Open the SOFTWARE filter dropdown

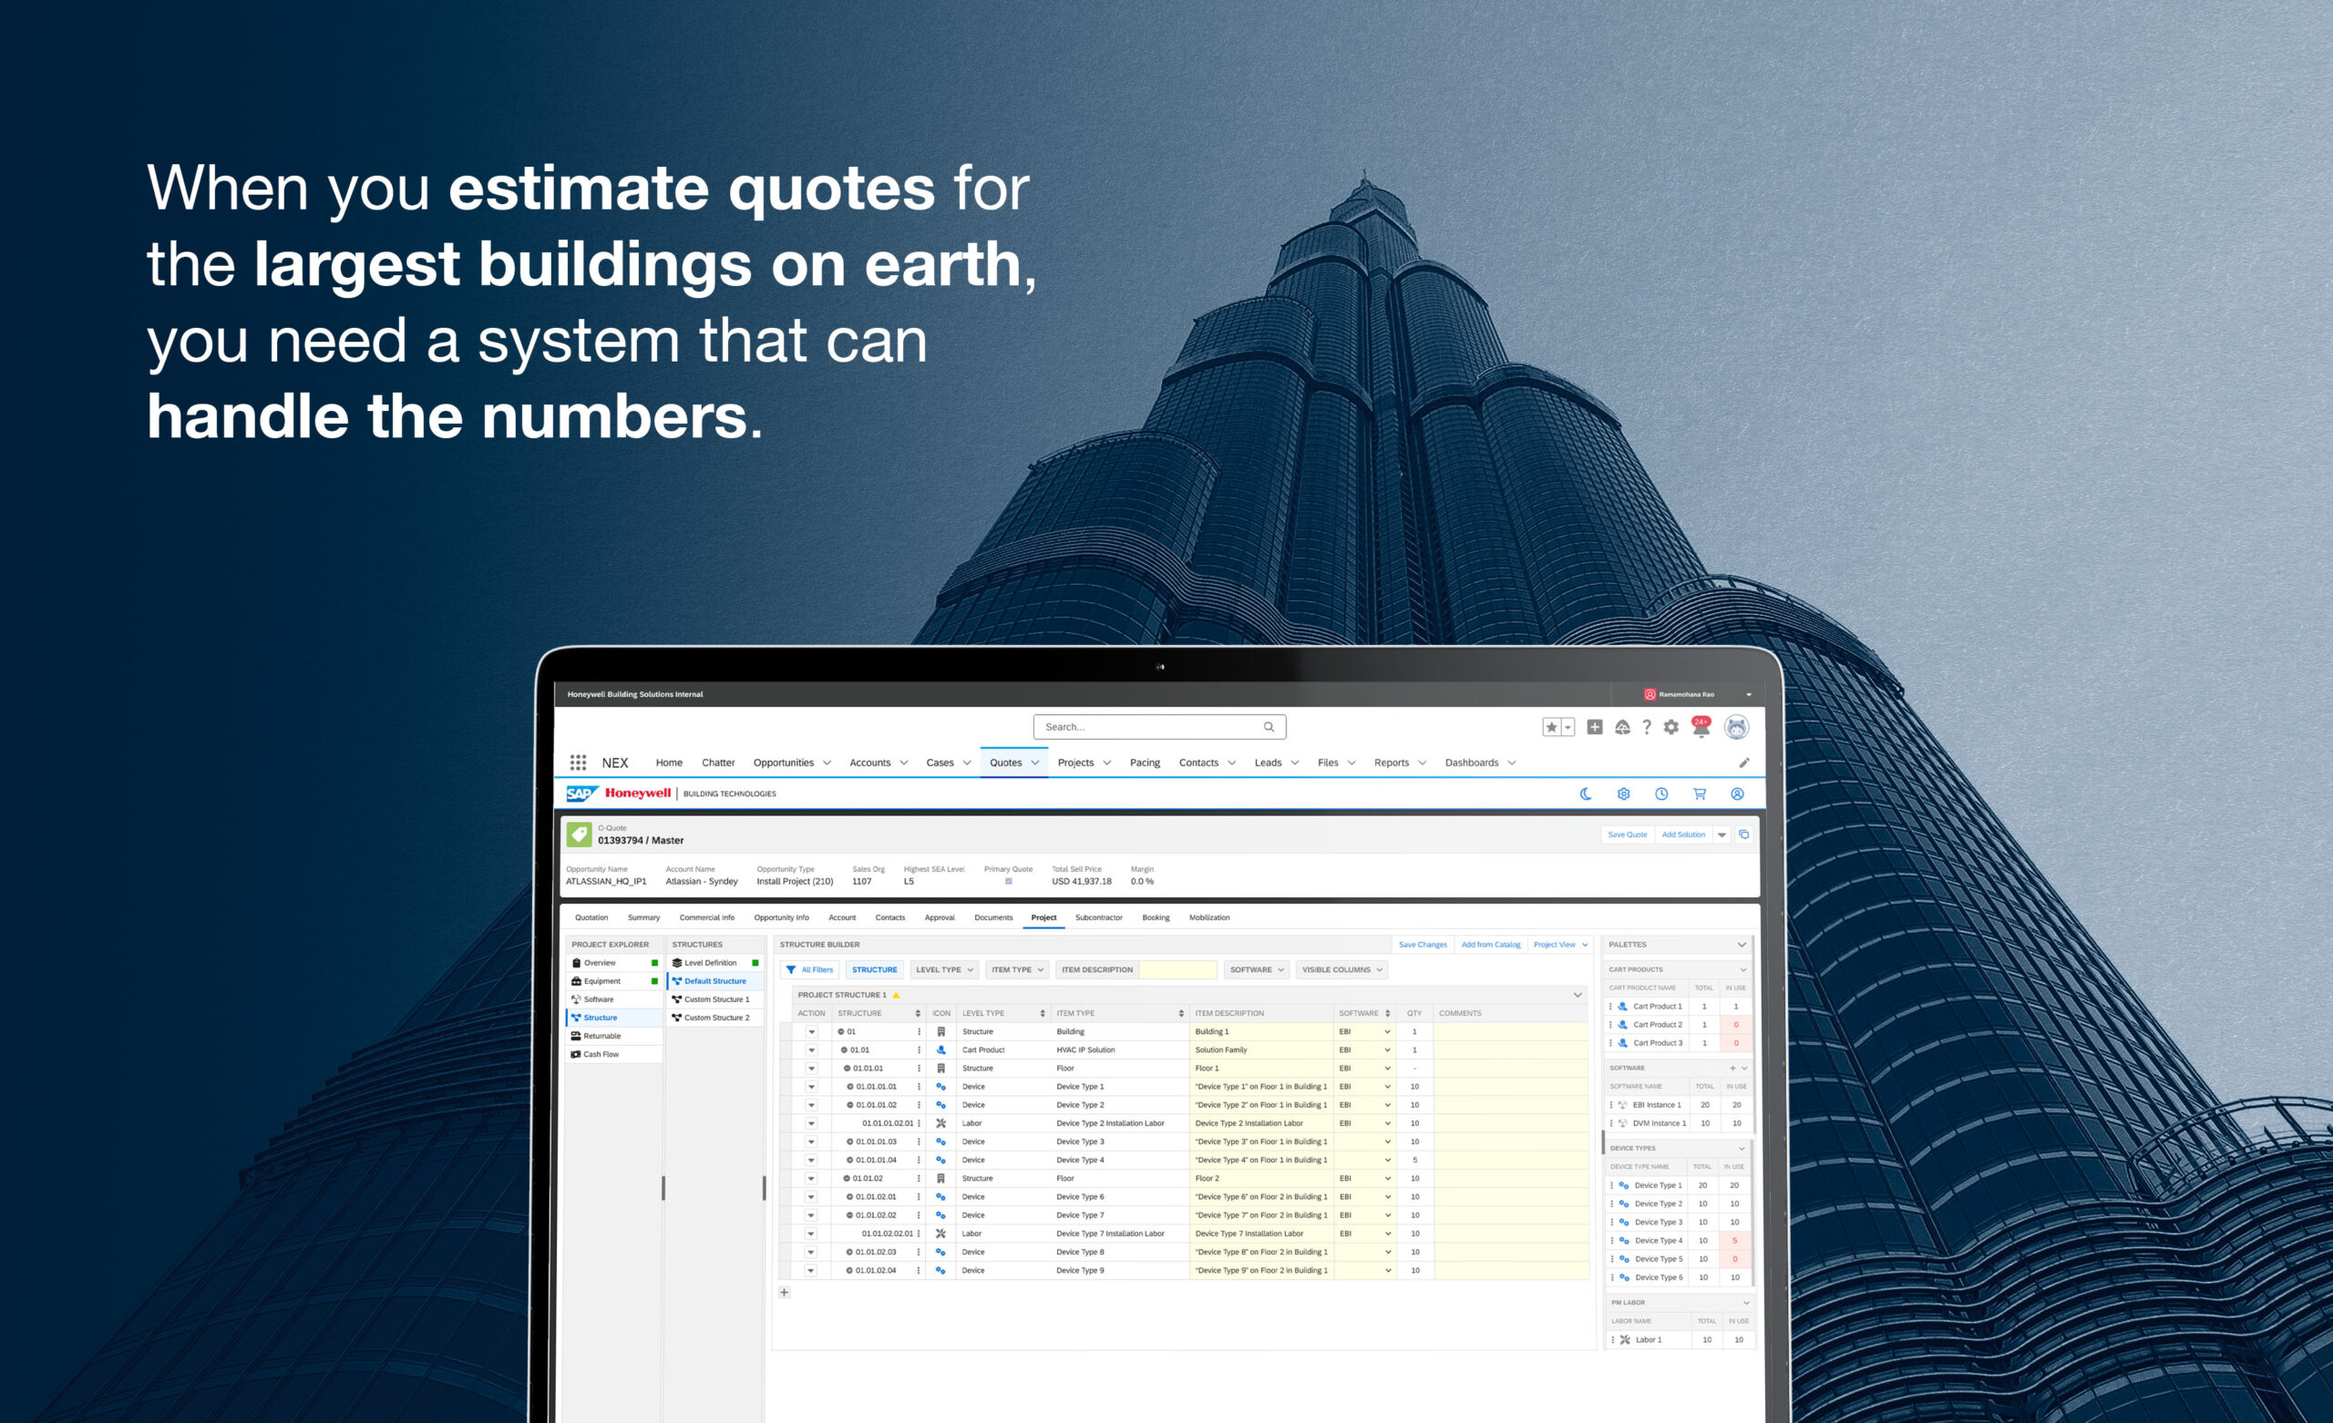1257,969
